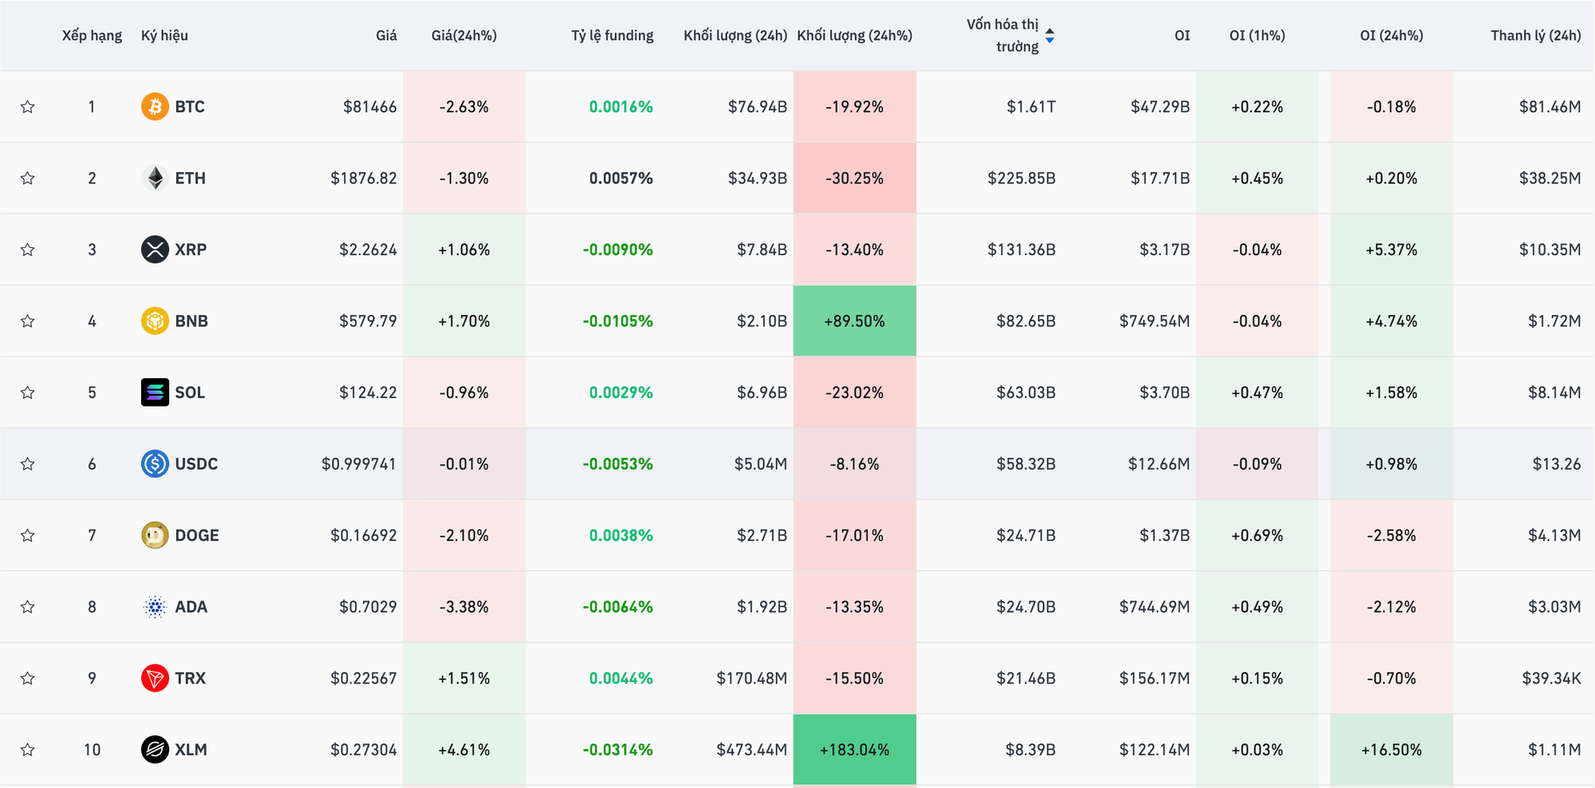The image size is (1595, 788).
Task: Toggle the star next to USDC
Action: [x=28, y=464]
